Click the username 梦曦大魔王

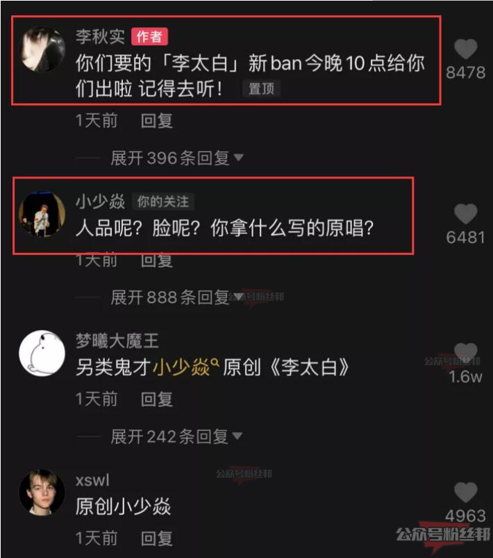[x=117, y=341]
